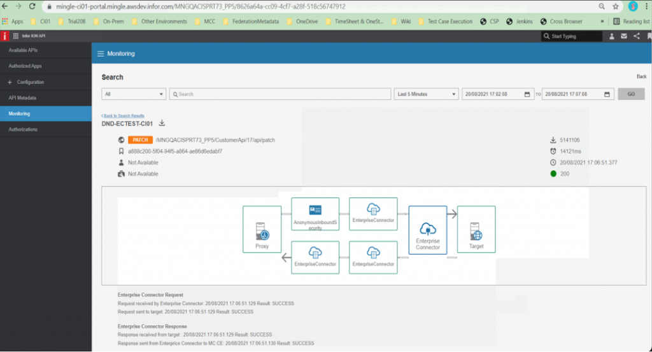652x352 pixels.
Task: Click the Search text field
Action: click(x=280, y=94)
